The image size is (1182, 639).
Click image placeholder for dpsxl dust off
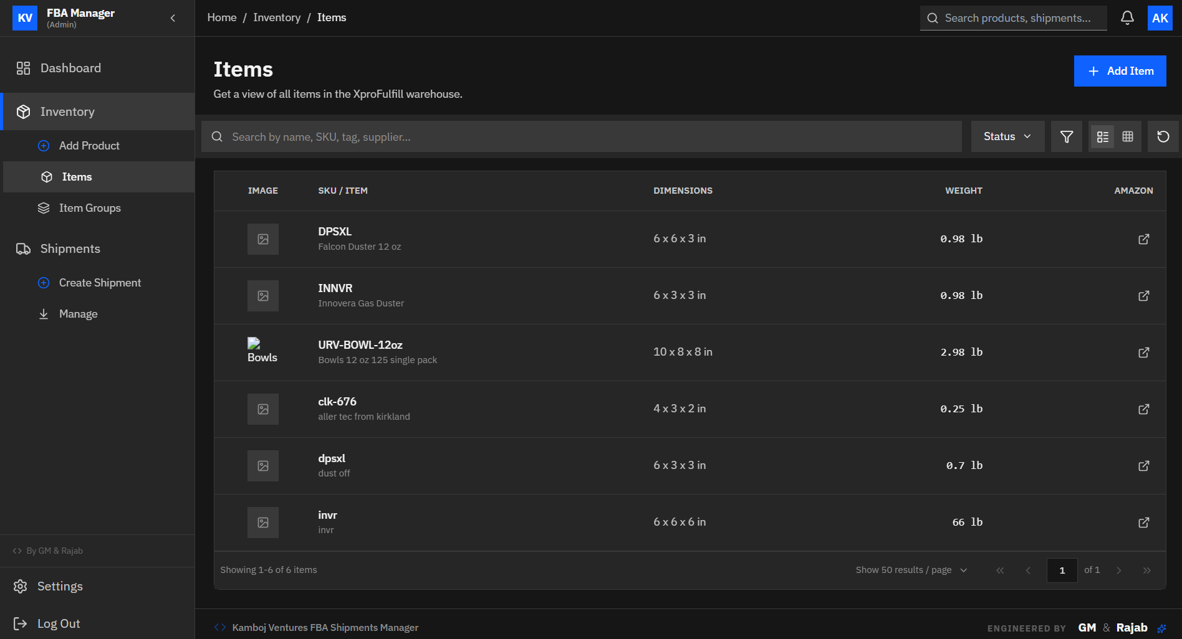(x=263, y=466)
